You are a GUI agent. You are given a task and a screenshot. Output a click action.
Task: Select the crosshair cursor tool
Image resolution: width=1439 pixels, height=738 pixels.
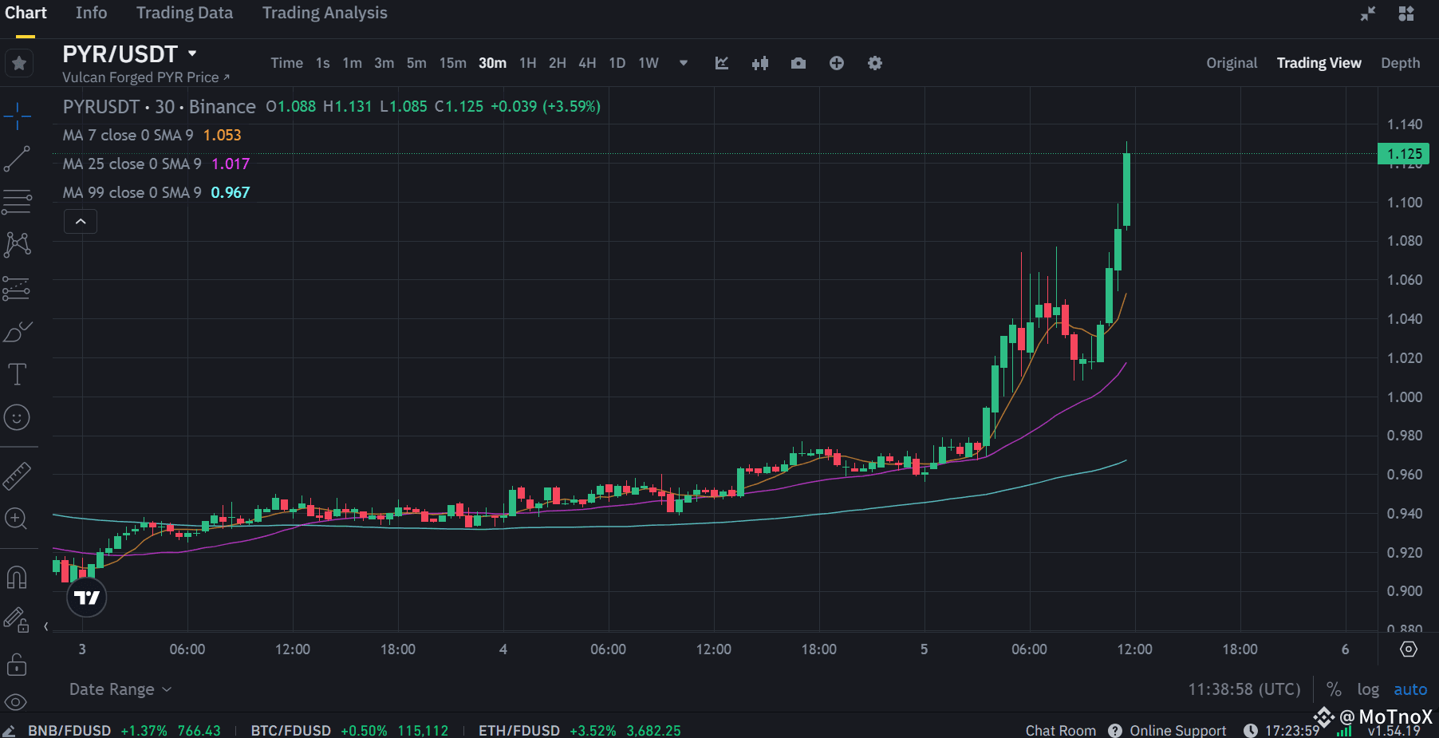click(17, 116)
